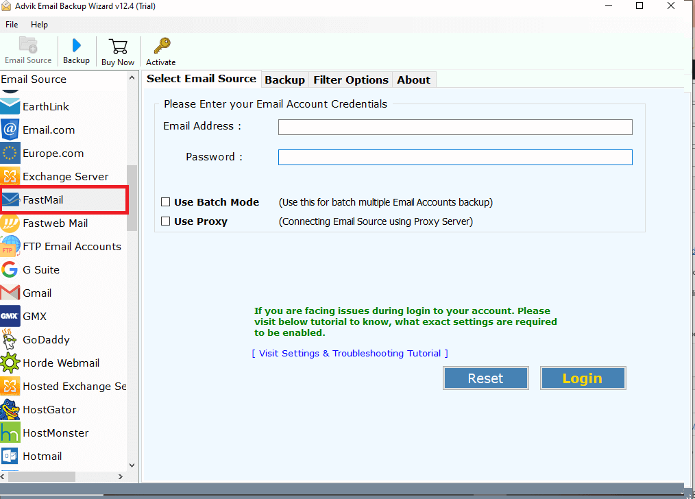Viewport: 695px width, 499px height.
Task: Click the Reset button
Action: pos(486,378)
